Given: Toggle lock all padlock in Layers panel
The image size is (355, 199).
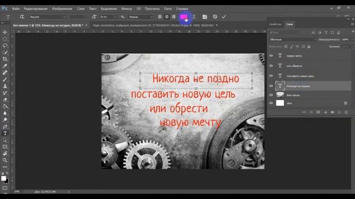Looking at the screenshot, I should [309, 46].
